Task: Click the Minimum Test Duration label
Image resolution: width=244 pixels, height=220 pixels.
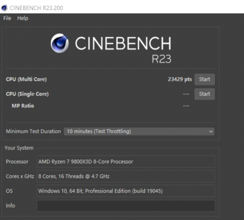Action: coord(33,131)
